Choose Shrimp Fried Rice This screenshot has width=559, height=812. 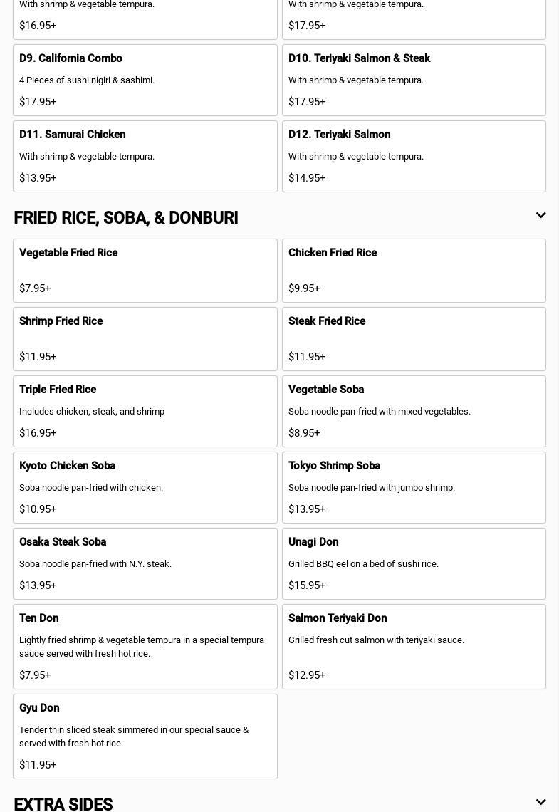click(x=145, y=339)
